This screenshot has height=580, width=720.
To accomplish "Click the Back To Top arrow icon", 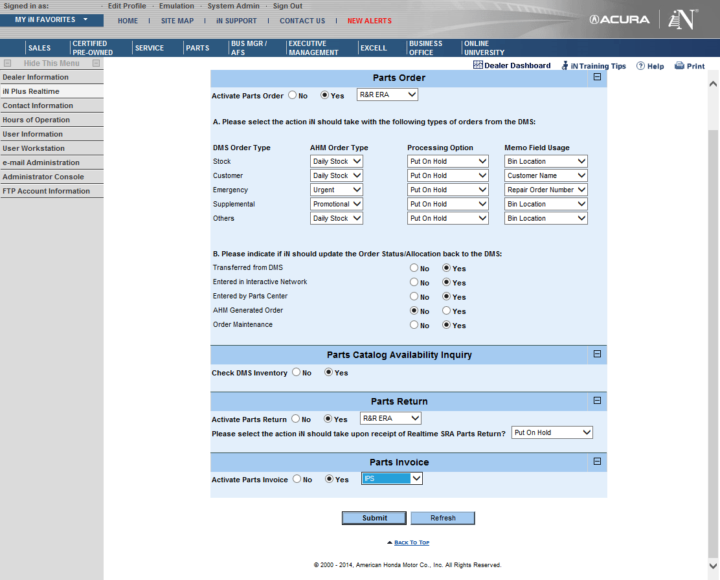I will (389, 542).
